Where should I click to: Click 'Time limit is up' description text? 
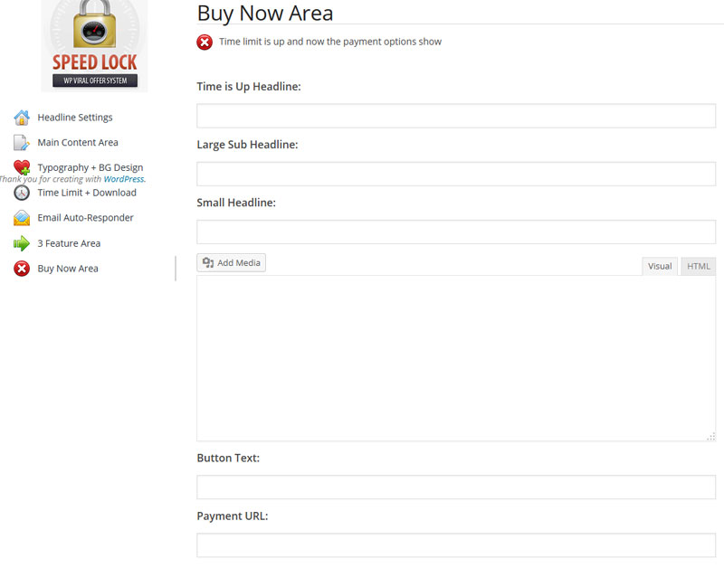click(330, 42)
